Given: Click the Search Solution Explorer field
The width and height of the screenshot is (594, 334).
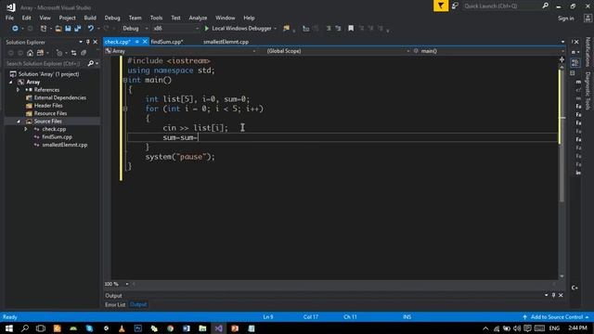Looking at the screenshot, I should pos(45,64).
